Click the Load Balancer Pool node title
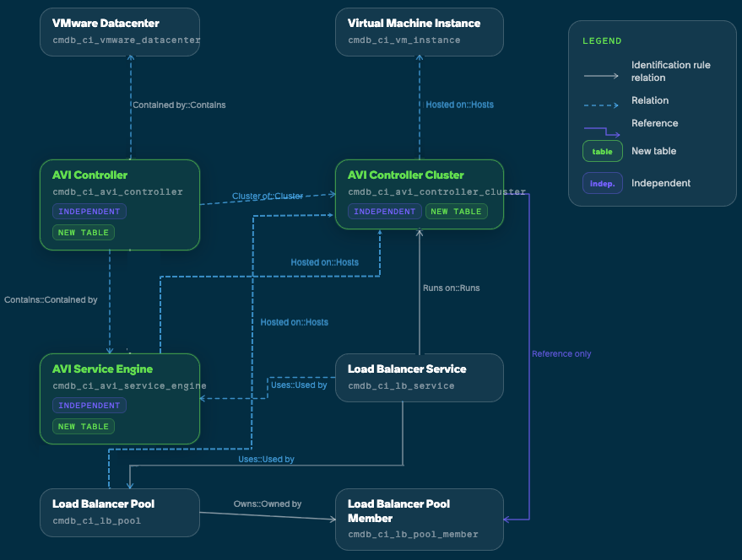Viewport: 742px width, 560px height. click(x=103, y=503)
